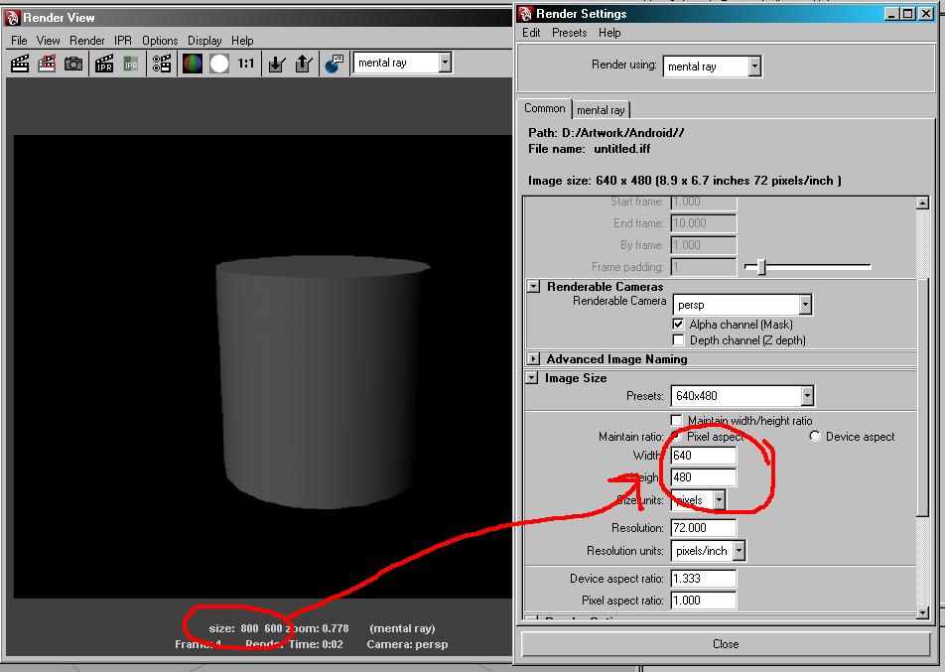Click the Redo previous render clapperboard icon
This screenshot has height=672, width=945.
(20, 64)
